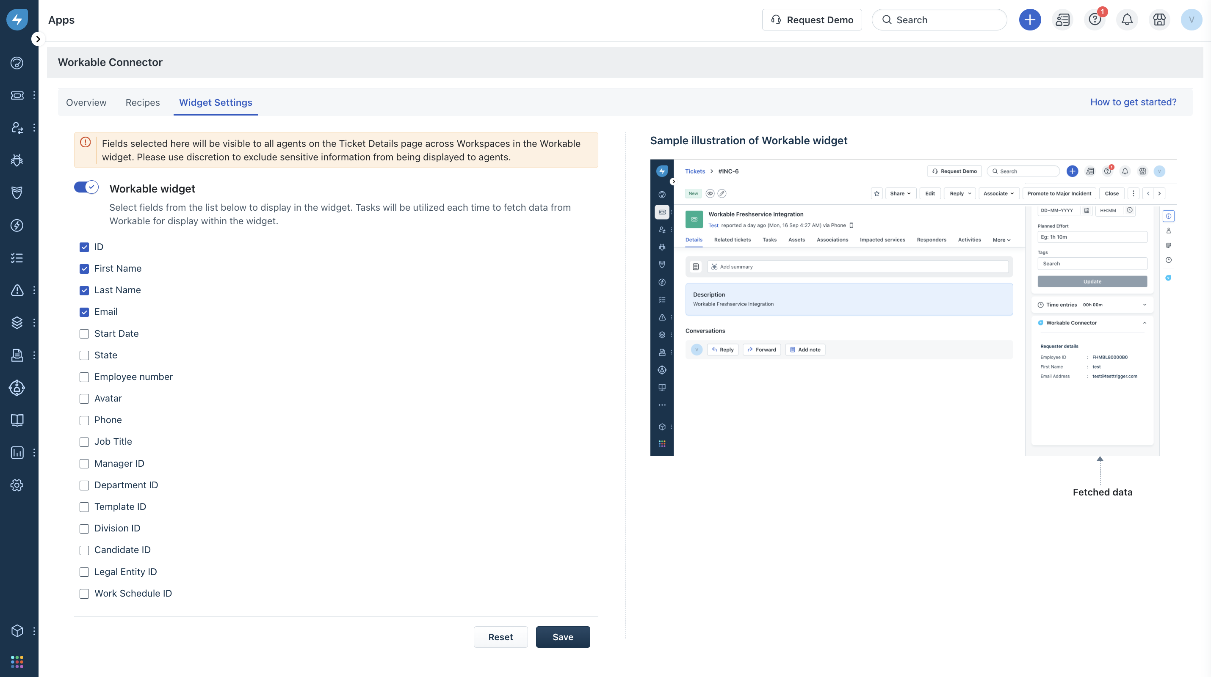Open options dots beside Tickets sidebar icon

click(x=34, y=95)
